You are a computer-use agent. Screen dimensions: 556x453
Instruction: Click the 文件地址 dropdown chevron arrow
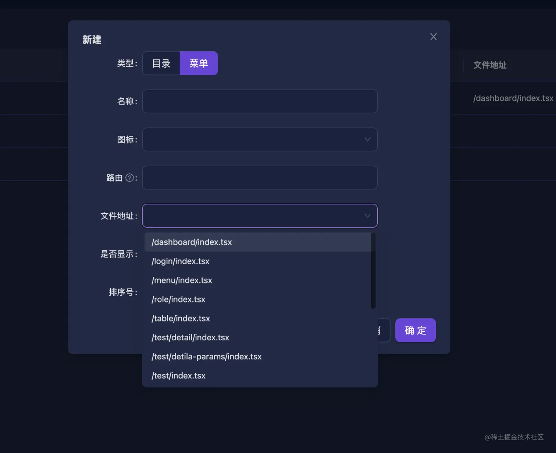pos(367,216)
